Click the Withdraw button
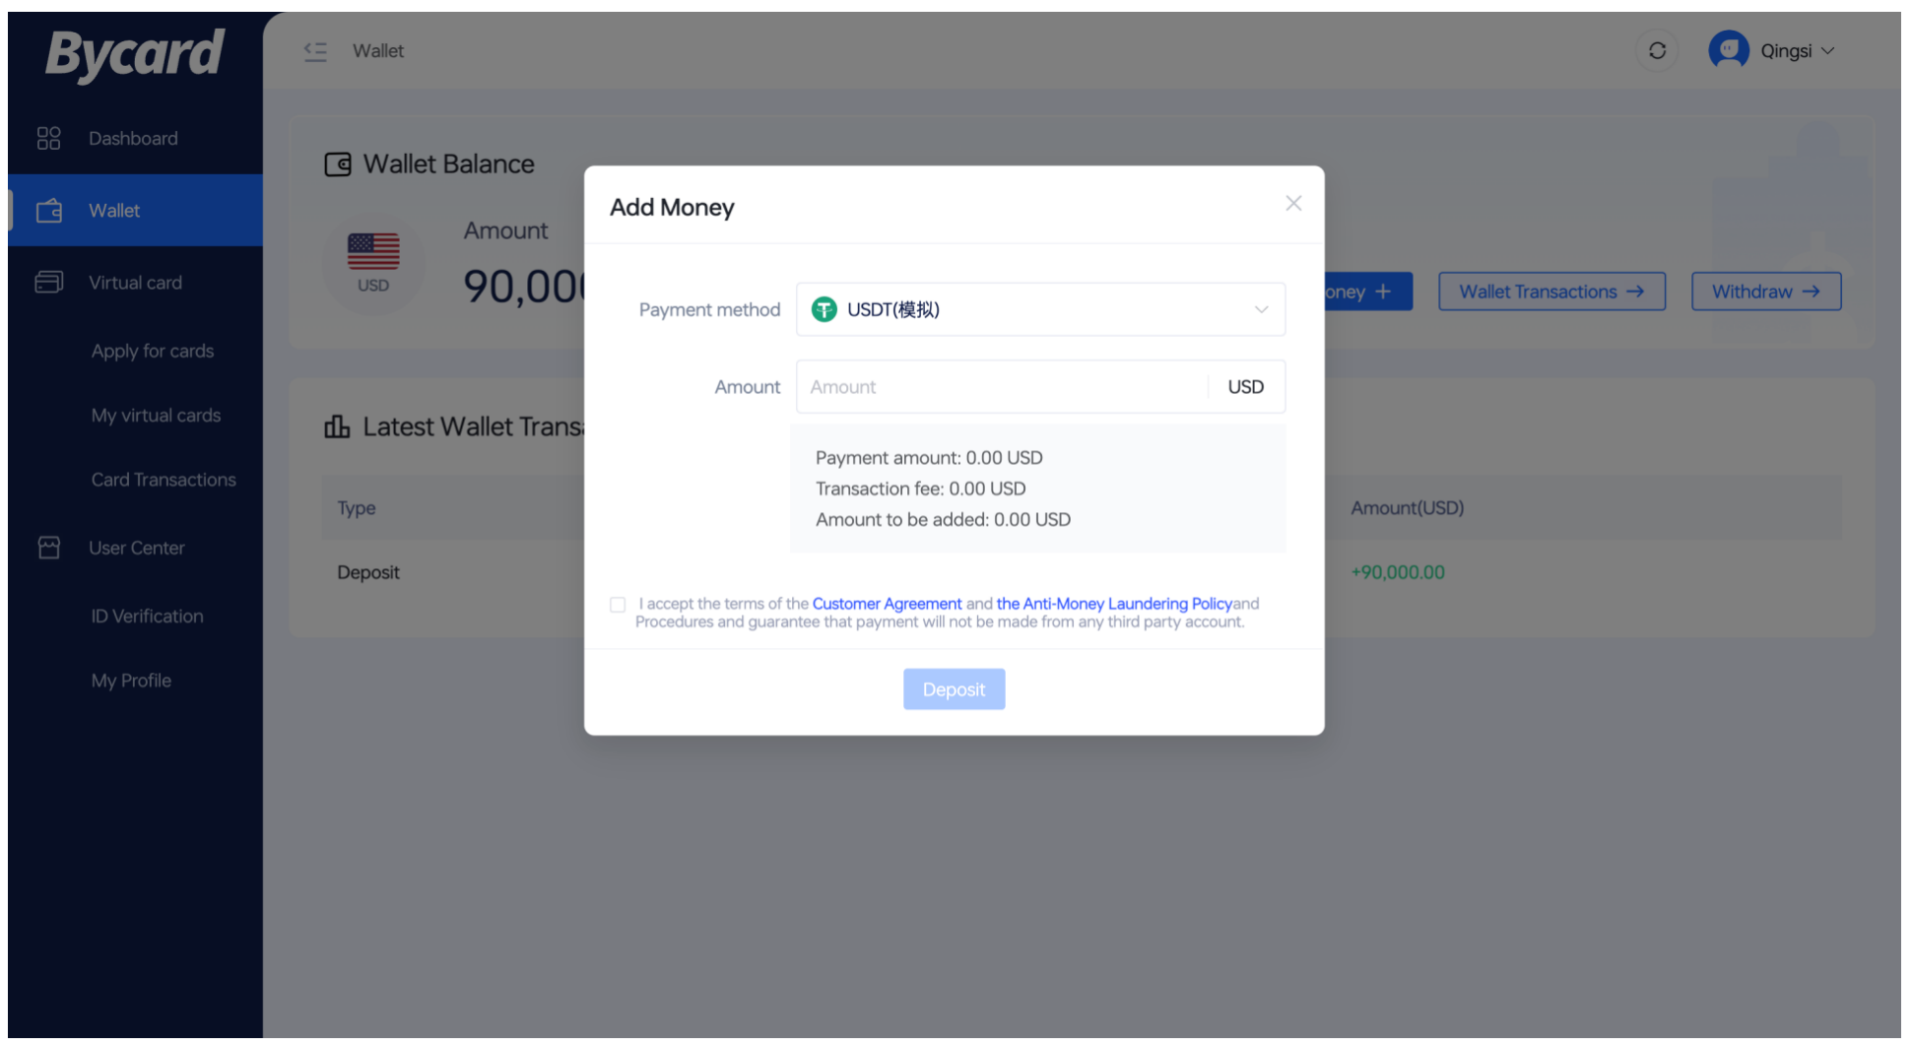Viewport: 1911px width, 1046px height. 1765,292
